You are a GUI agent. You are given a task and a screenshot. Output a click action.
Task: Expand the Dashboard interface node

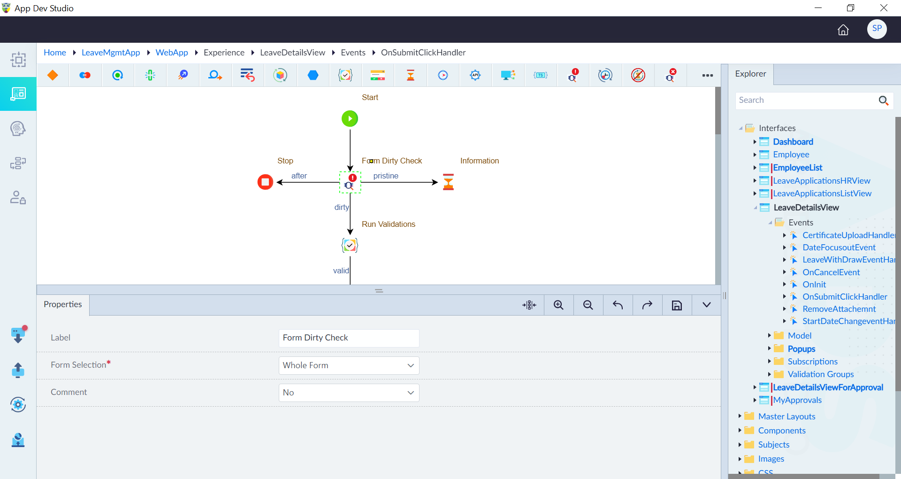pos(755,142)
